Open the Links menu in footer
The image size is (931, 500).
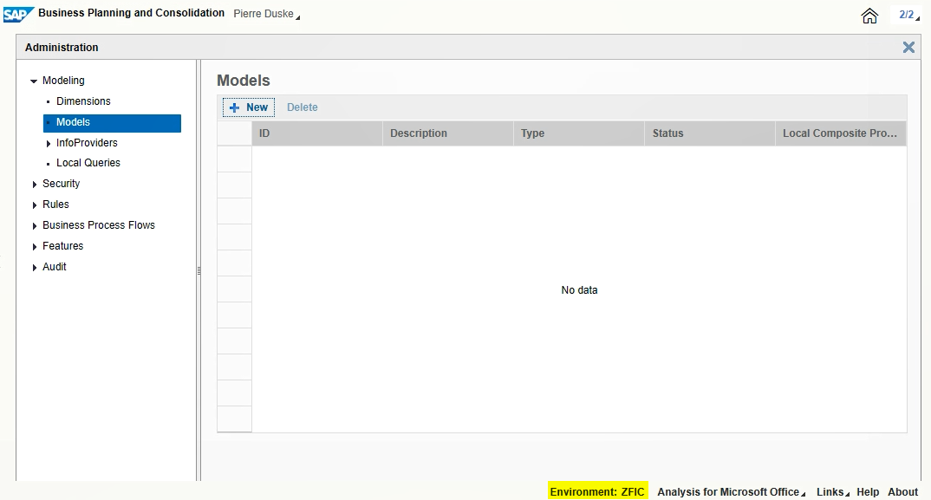[x=832, y=491]
